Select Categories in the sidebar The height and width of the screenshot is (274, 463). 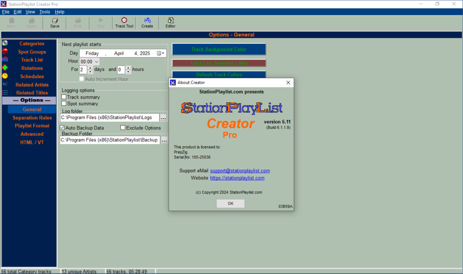[32, 43]
